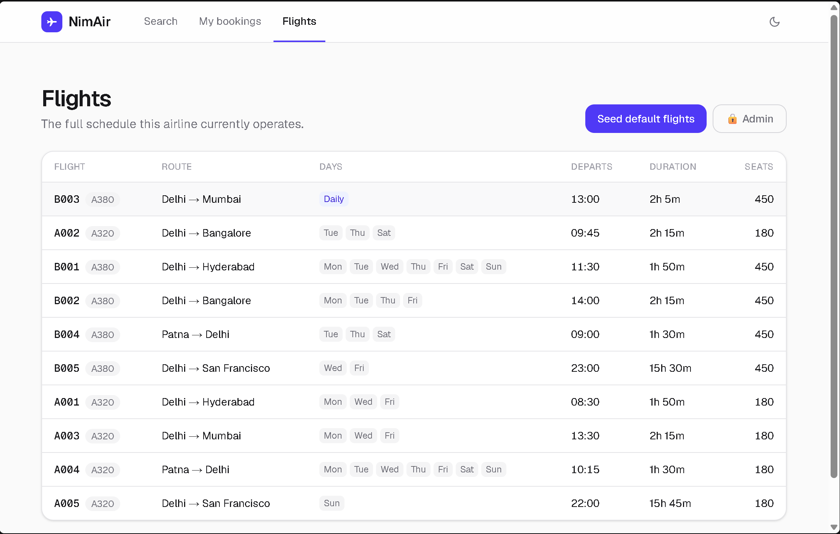Screen dimensions: 840x534
Task: Select flight number B004
Action: 67,334
